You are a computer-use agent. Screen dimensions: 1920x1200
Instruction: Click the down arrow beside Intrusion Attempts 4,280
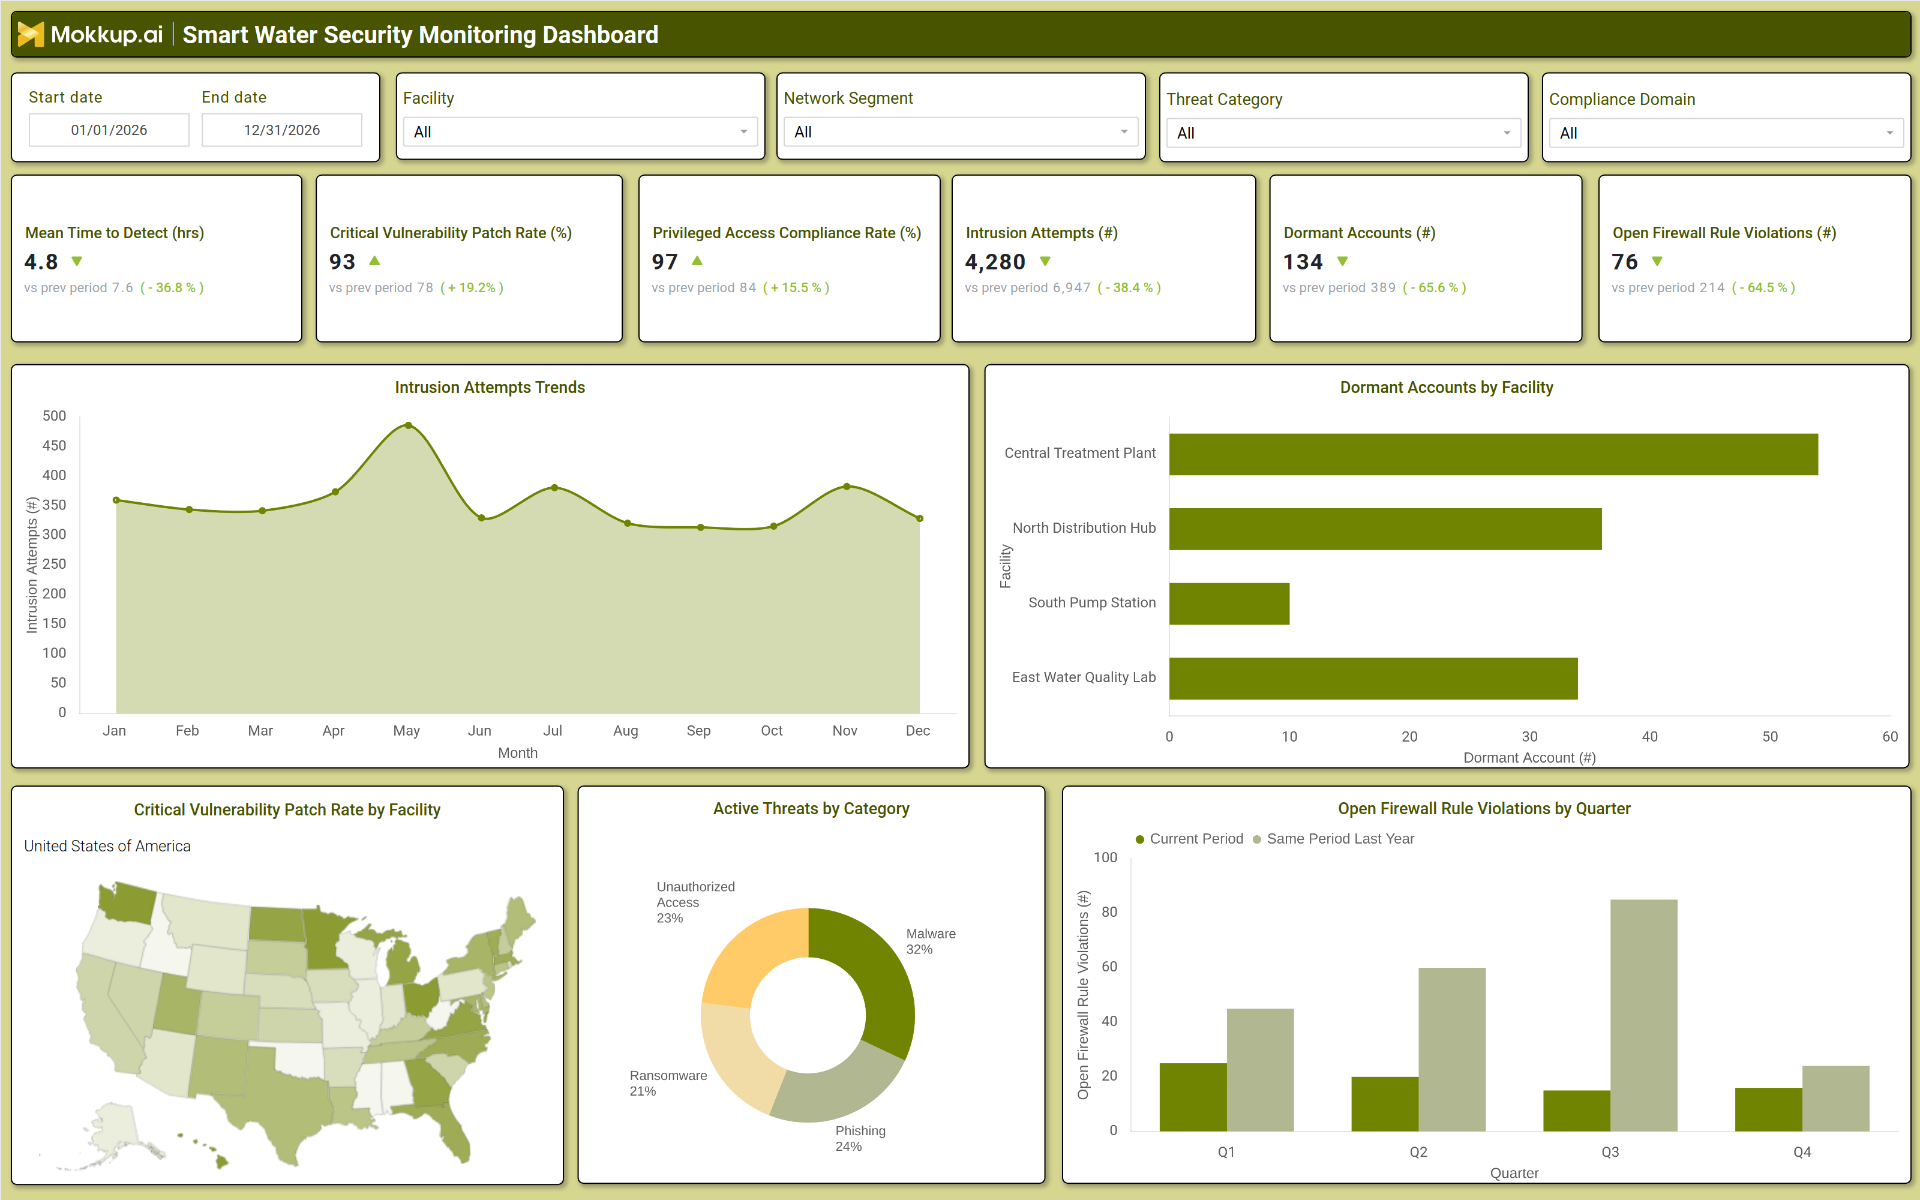(1045, 261)
